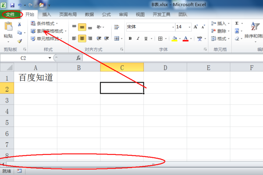
Task: Click the text orientation icon
Action: [99, 27]
